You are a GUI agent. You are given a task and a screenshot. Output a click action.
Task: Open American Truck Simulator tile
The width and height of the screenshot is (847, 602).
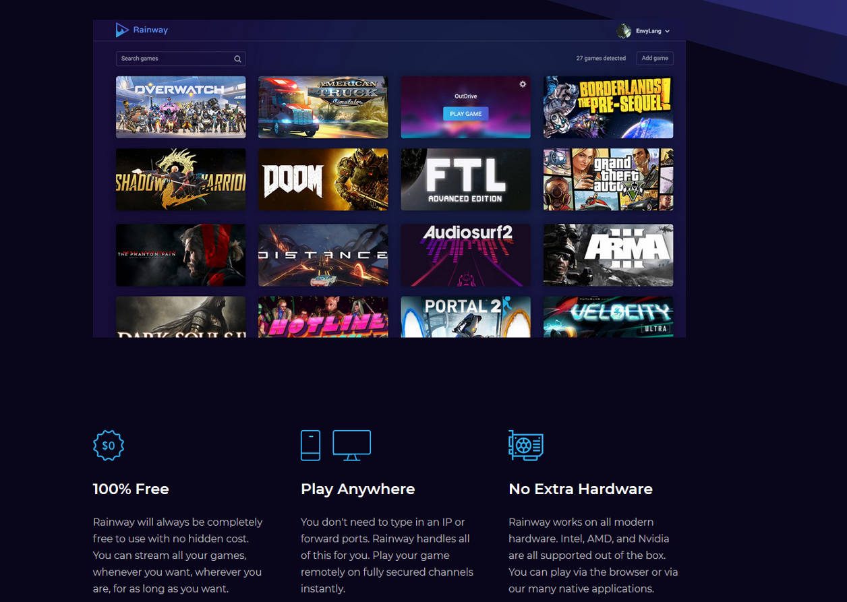pos(323,107)
